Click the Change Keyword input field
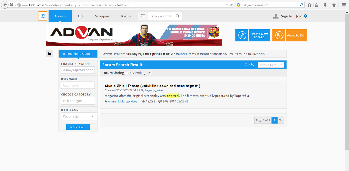 pyautogui.click(x=78, y=70)
